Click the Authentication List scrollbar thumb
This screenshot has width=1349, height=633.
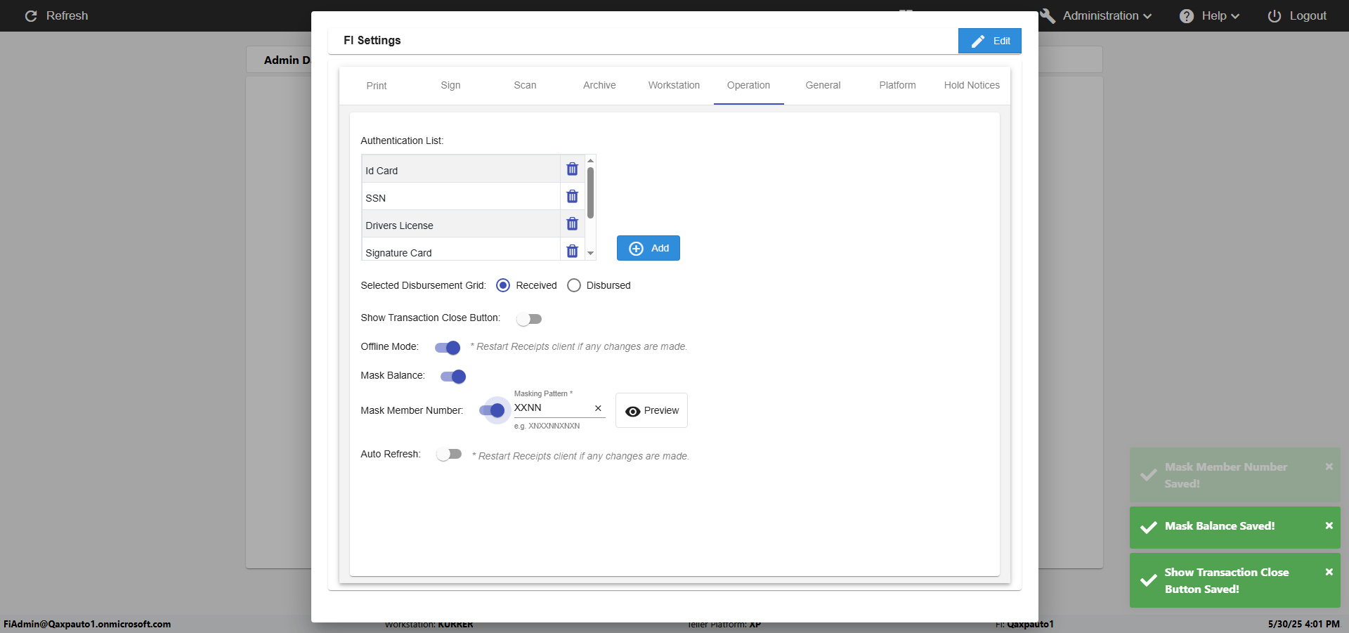coord(590,192)
